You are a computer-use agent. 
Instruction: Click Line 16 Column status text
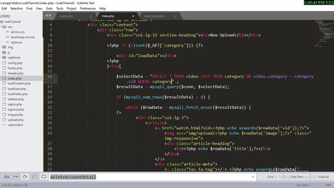point(15,185)
